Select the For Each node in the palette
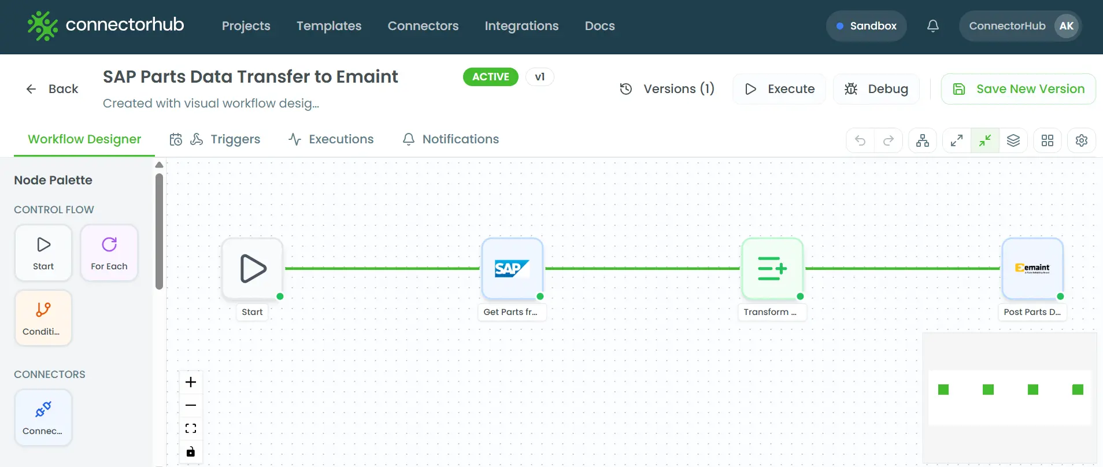This screenshot has height=467, width=1103. (109, 253)
